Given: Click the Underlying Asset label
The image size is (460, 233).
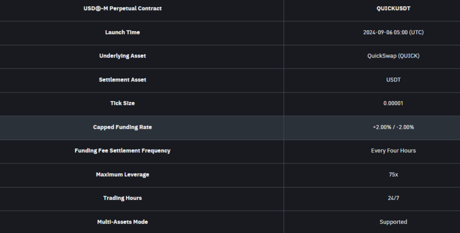Looking at the screenshot, I should point(123,56).
